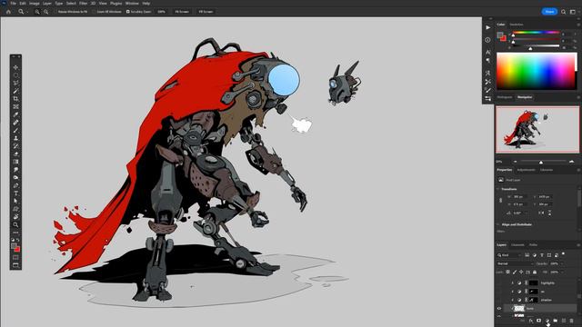Viewport: 582px width, 327px height.
Task: Toggle Resize Windows to Fit checkbox
Action: coord(55,12)
